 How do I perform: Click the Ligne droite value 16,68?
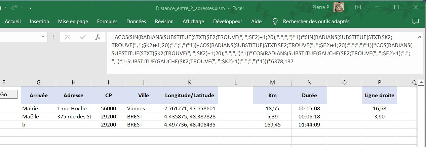(379, 108)
